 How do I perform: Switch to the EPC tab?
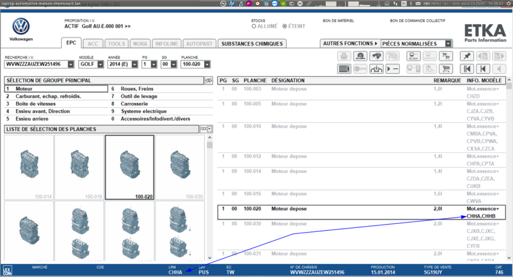pos(71,43)
